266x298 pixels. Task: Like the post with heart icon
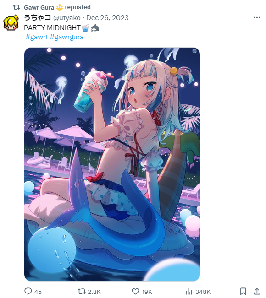coord(135,291)
